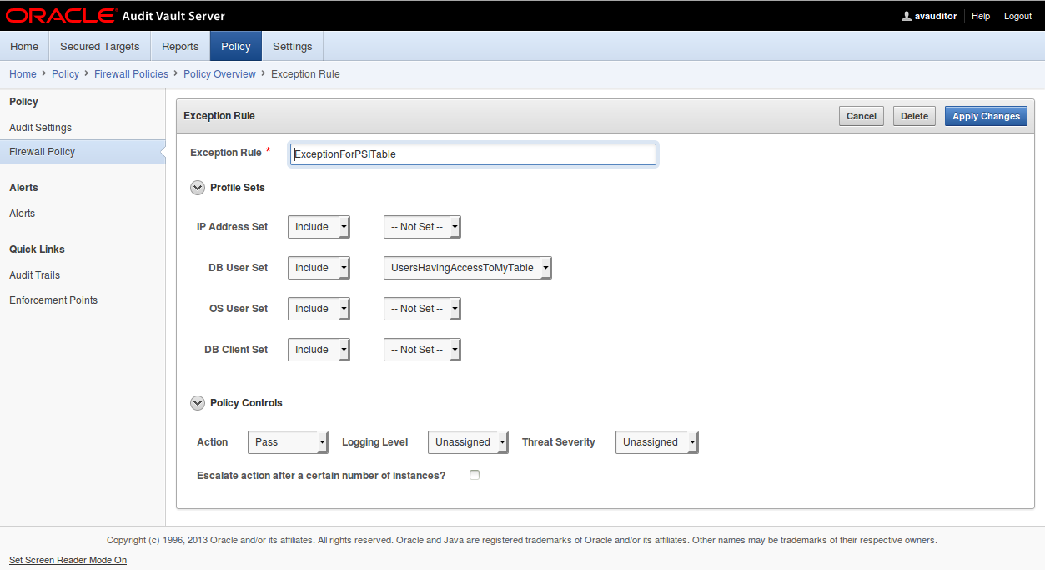Open Audit Trails quick link
The image size is (1045, 570).
tap(34, 275)
